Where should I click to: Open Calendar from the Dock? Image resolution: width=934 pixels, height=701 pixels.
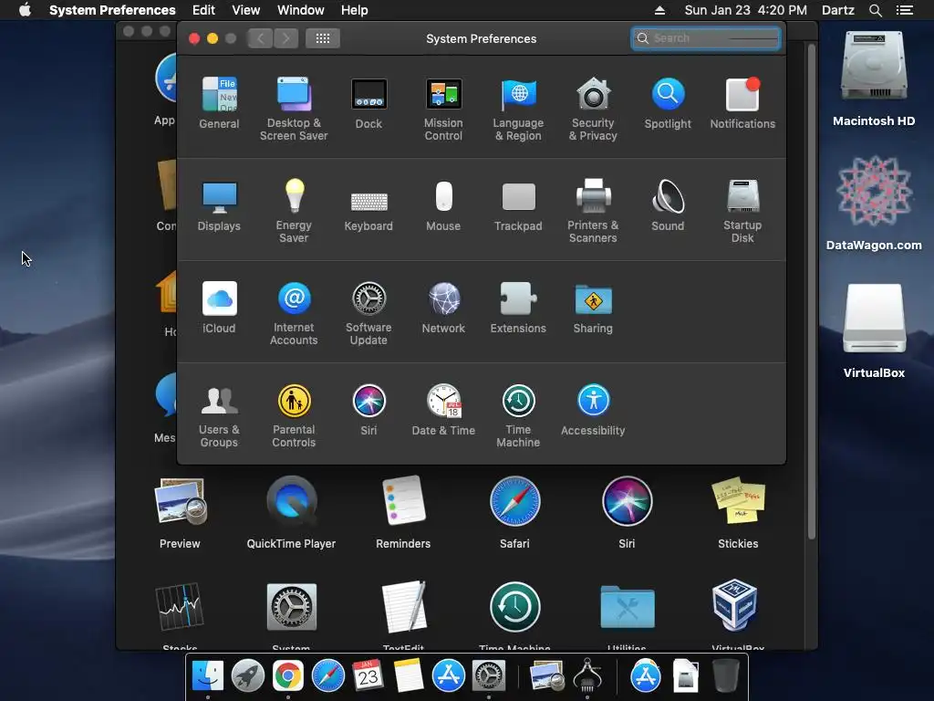click(368, 676)
